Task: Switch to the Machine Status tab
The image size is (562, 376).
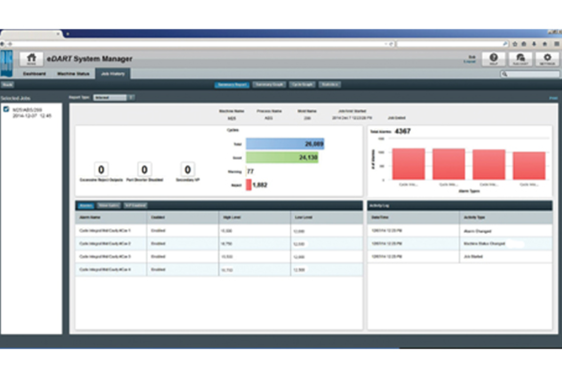Action: (x=73, y=74)
